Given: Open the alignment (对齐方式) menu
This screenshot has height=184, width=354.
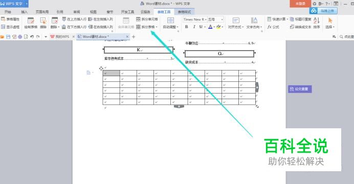Looking at the screenshot, I should pos(236,23).
